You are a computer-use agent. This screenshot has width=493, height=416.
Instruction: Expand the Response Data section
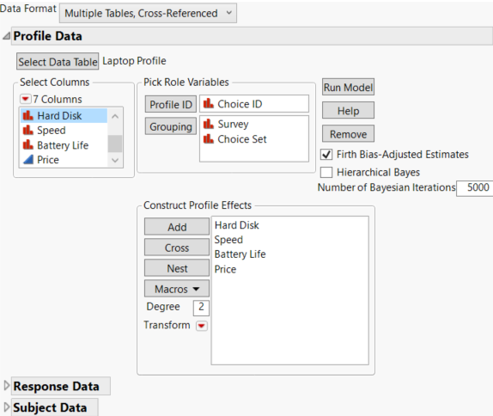(x=7, y=386)
